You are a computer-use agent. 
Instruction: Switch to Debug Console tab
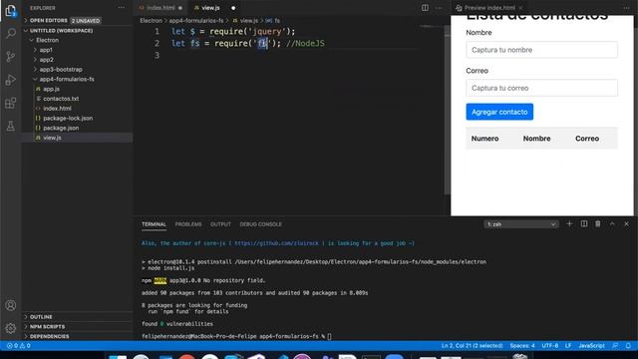[x=261, y=224]
